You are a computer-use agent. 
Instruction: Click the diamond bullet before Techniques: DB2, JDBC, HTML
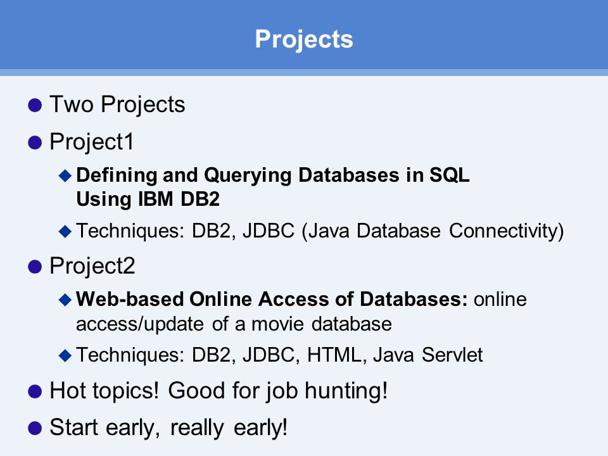click(x=65, y=355)
